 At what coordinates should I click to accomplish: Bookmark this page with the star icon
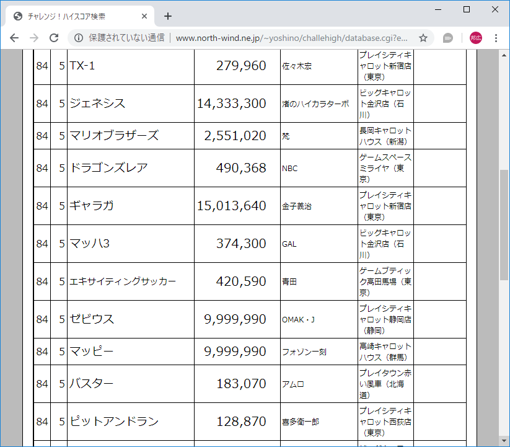[x=423, y=38]
